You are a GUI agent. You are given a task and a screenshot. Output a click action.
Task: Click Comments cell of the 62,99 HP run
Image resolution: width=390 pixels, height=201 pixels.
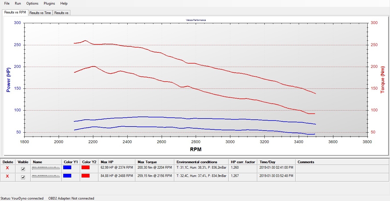point(342,168)
